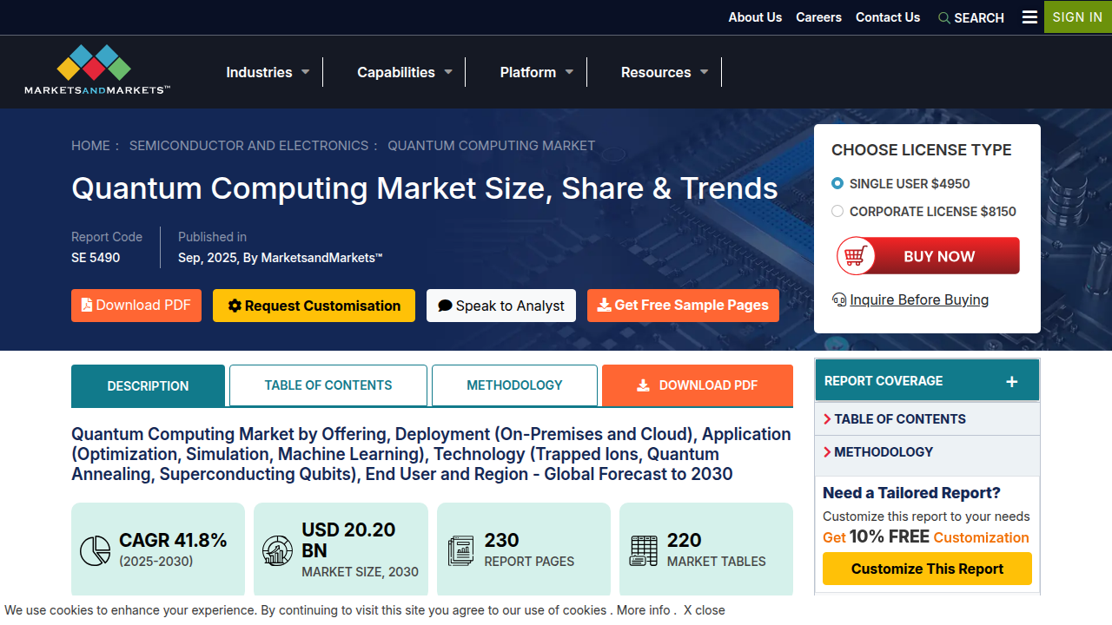This screenshot has height=625, width=1112.
Task: Click the chat bubble icon in Speak to Analyst
Action: click(x=446, y=306)
